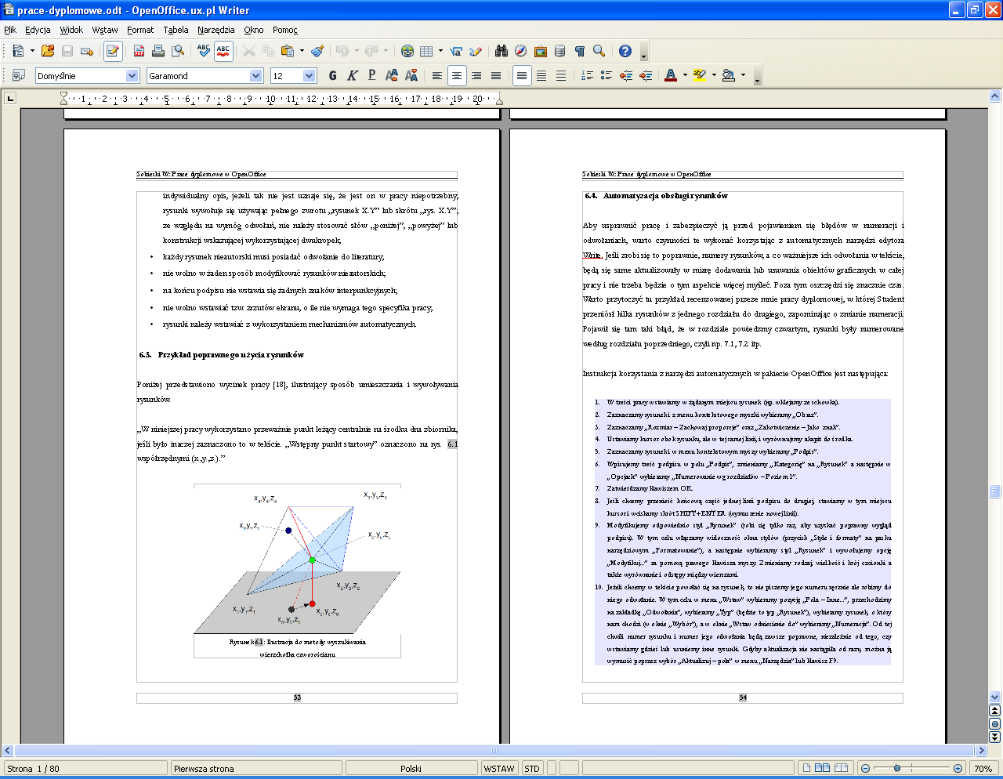Toggle italic K button
Image resolution: width=1003 pixels, height=779 pixels.
(353, 75)
